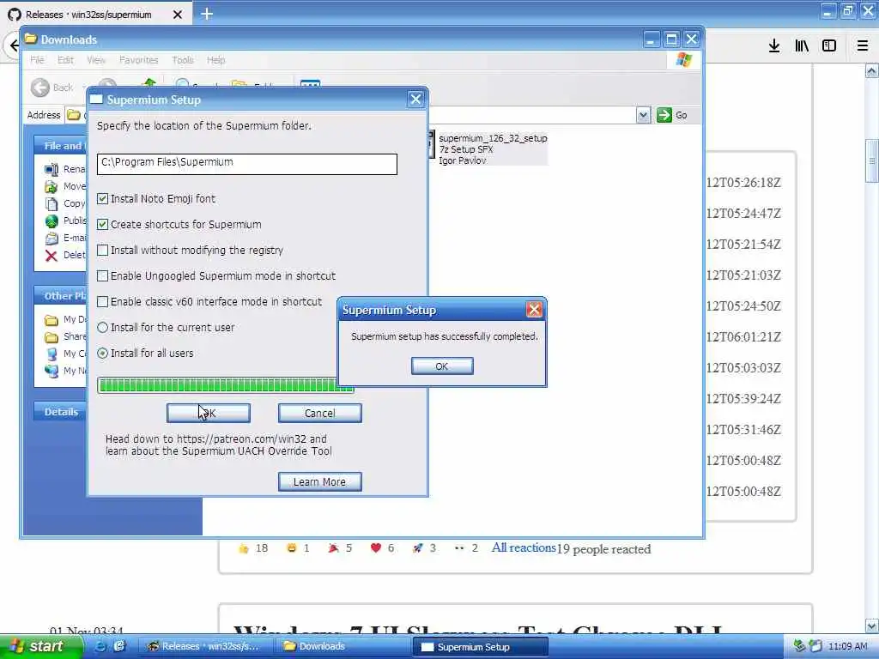This screenshot has width=879, height=659.
Task: Select Install for all users option
Action: click(103, 353)
